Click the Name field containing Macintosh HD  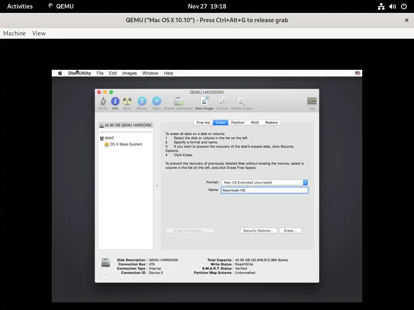tap(264, 191)
